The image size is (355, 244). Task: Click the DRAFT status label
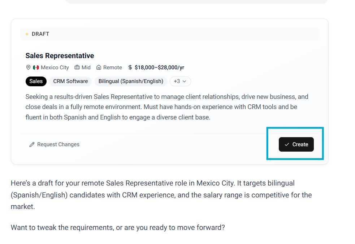coord(40,34)
